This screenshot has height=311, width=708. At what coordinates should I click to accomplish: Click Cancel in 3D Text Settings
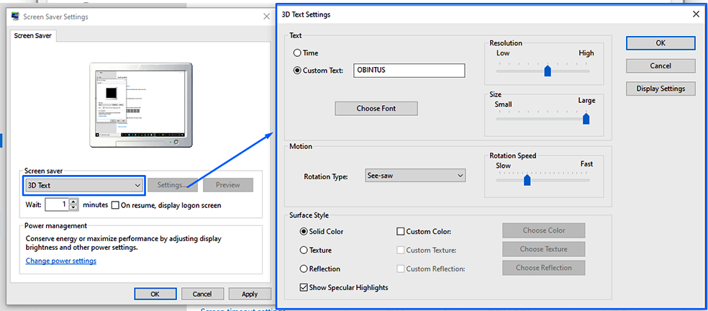661,66
